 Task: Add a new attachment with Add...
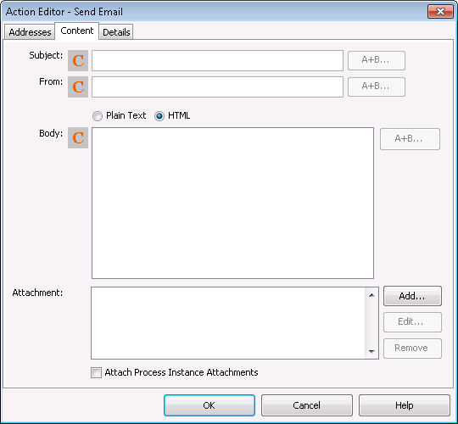click(x=412, y=296)
